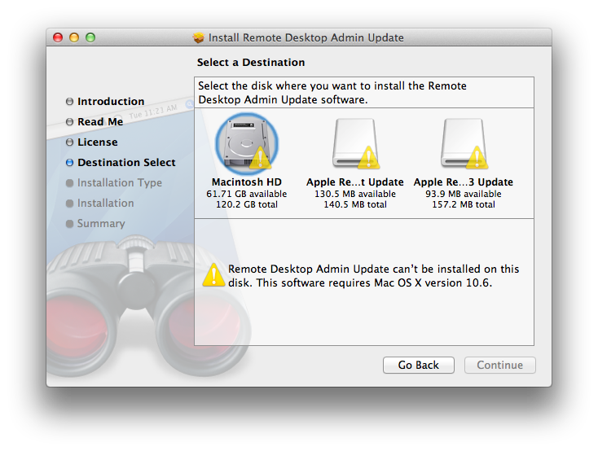Click the package icon in the title bar
This screenshot has width=598, height=451.
click(x=199, y=37)
